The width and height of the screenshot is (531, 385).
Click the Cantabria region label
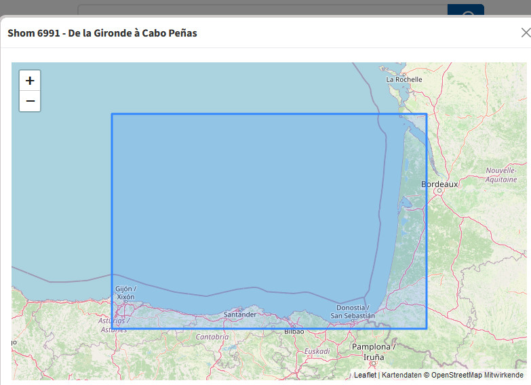tap(212, 337)
